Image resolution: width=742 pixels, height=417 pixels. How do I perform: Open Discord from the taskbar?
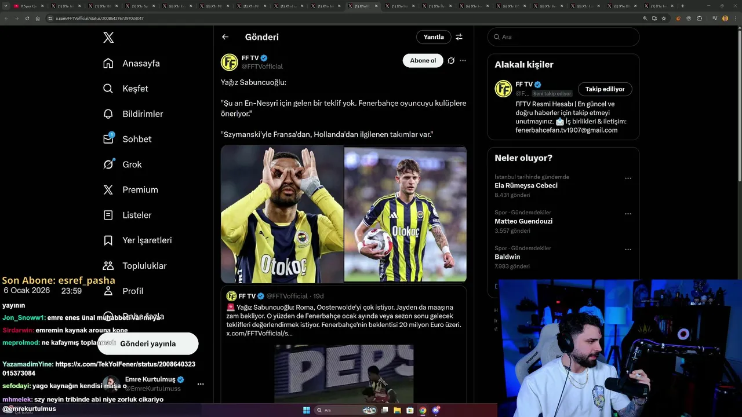(435, 410)
